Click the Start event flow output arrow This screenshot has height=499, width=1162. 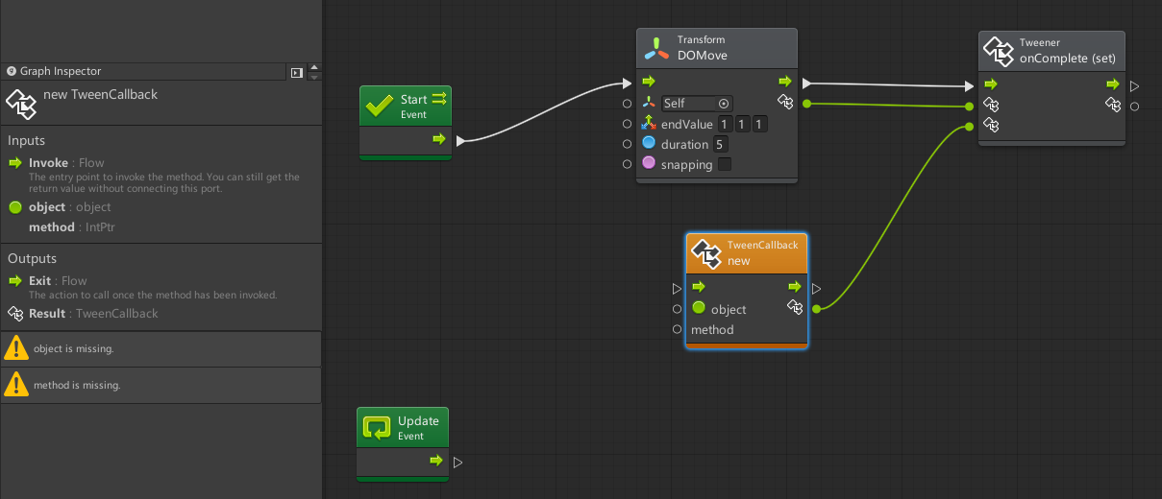point(439,139)
